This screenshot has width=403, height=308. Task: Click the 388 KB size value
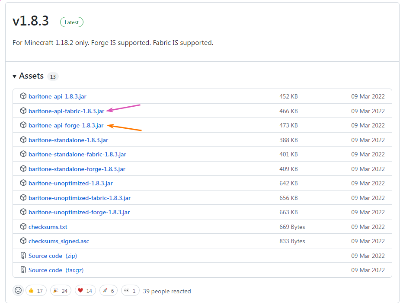tap(288, 140)
